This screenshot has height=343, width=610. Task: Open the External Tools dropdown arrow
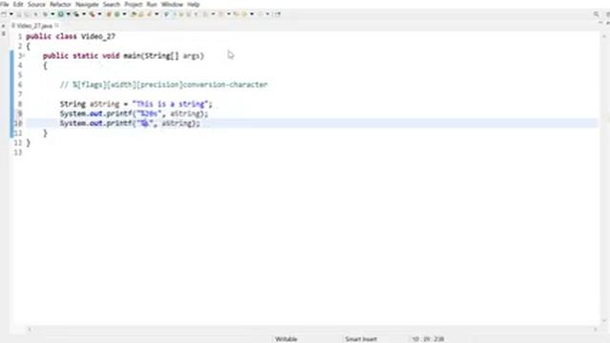(99, 14)
